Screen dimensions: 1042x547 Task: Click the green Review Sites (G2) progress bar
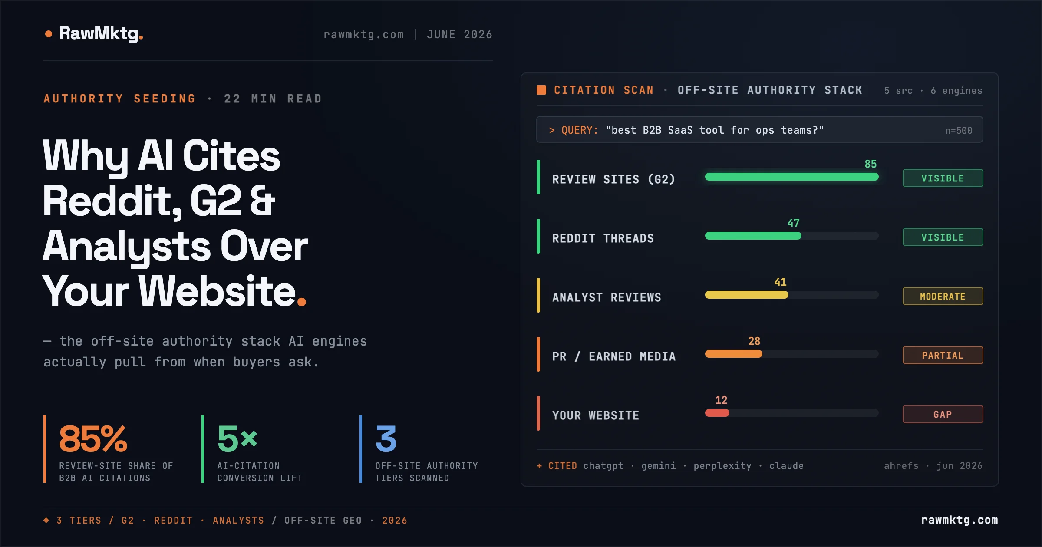pyautogui.click(x=792, y=177)
